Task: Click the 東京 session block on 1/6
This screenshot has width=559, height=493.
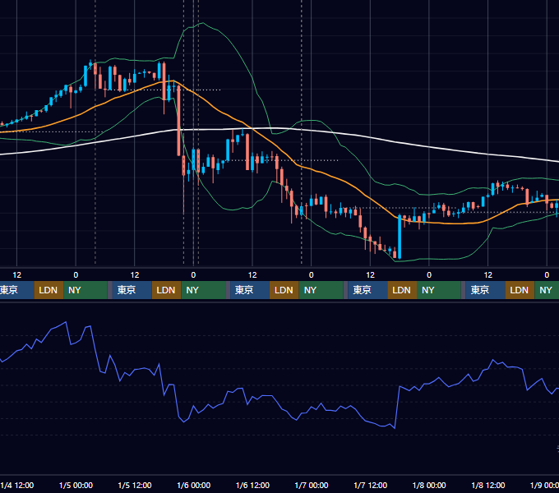Action: tap(250, 290)
